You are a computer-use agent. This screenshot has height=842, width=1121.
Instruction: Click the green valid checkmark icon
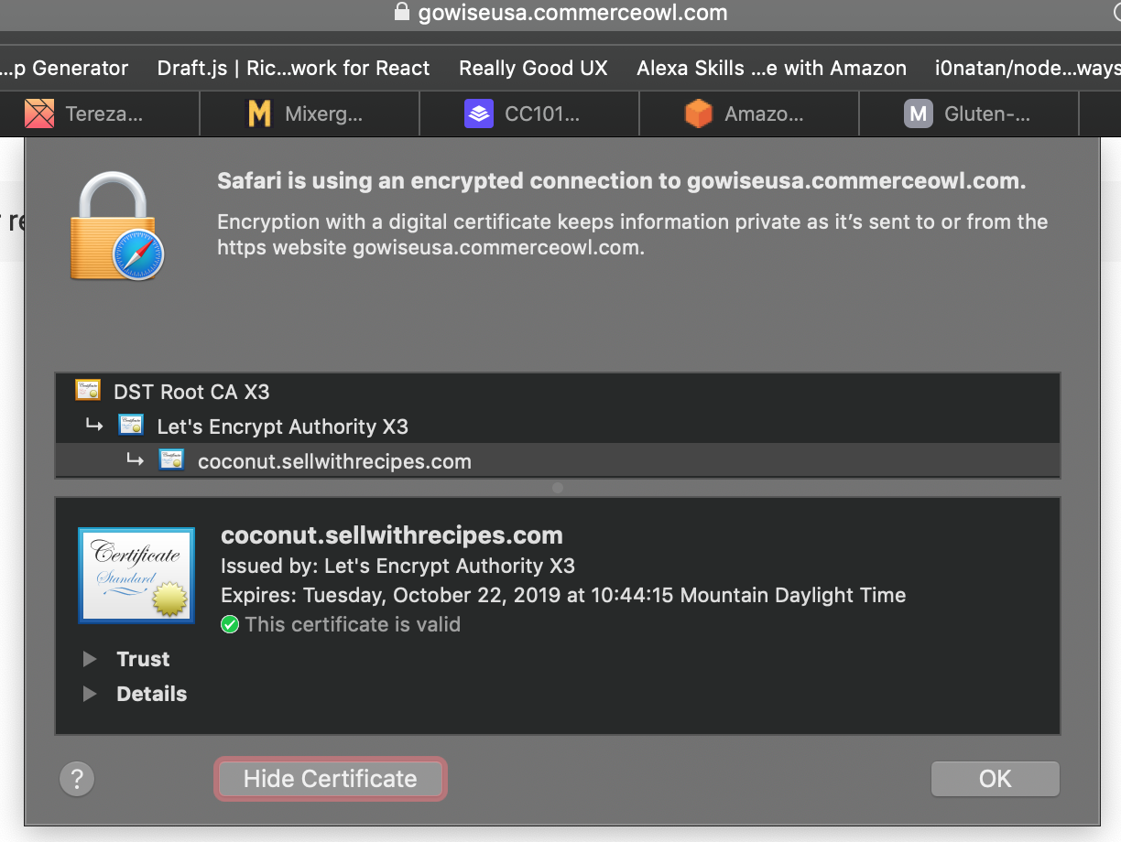coord(230,625)
